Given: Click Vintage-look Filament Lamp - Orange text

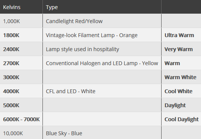Looking at the screenshot, I should 92,35.
